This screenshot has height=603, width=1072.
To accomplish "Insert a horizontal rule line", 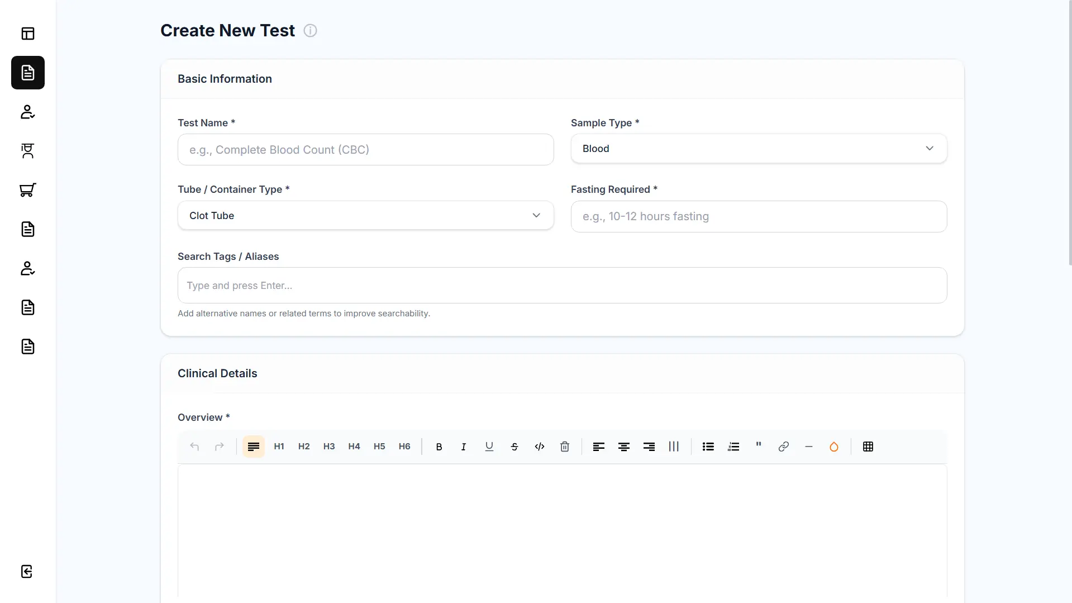I will tap(809, 447).
